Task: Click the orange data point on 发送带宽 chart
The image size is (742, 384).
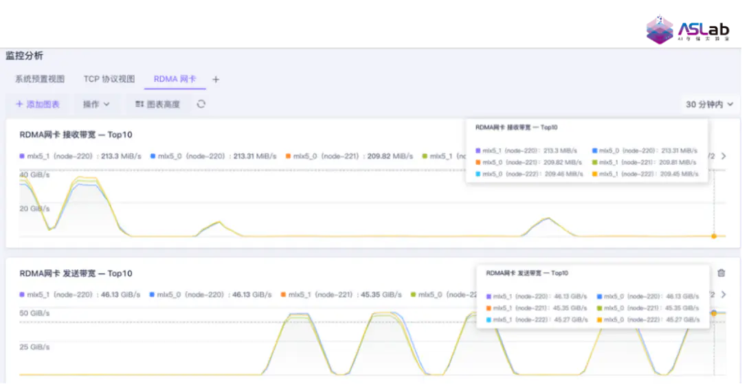Action: [714, 313]
